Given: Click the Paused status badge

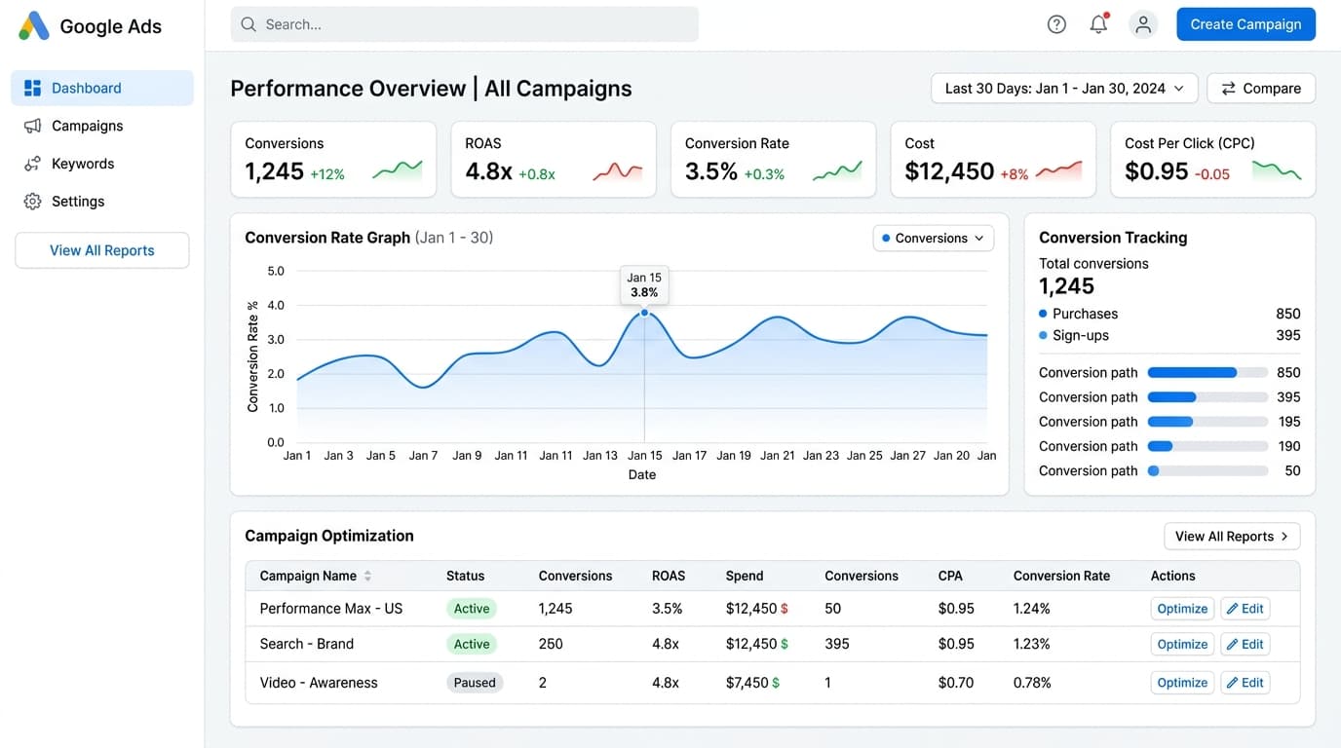Looking at the screenshot, I should [475, 683].
